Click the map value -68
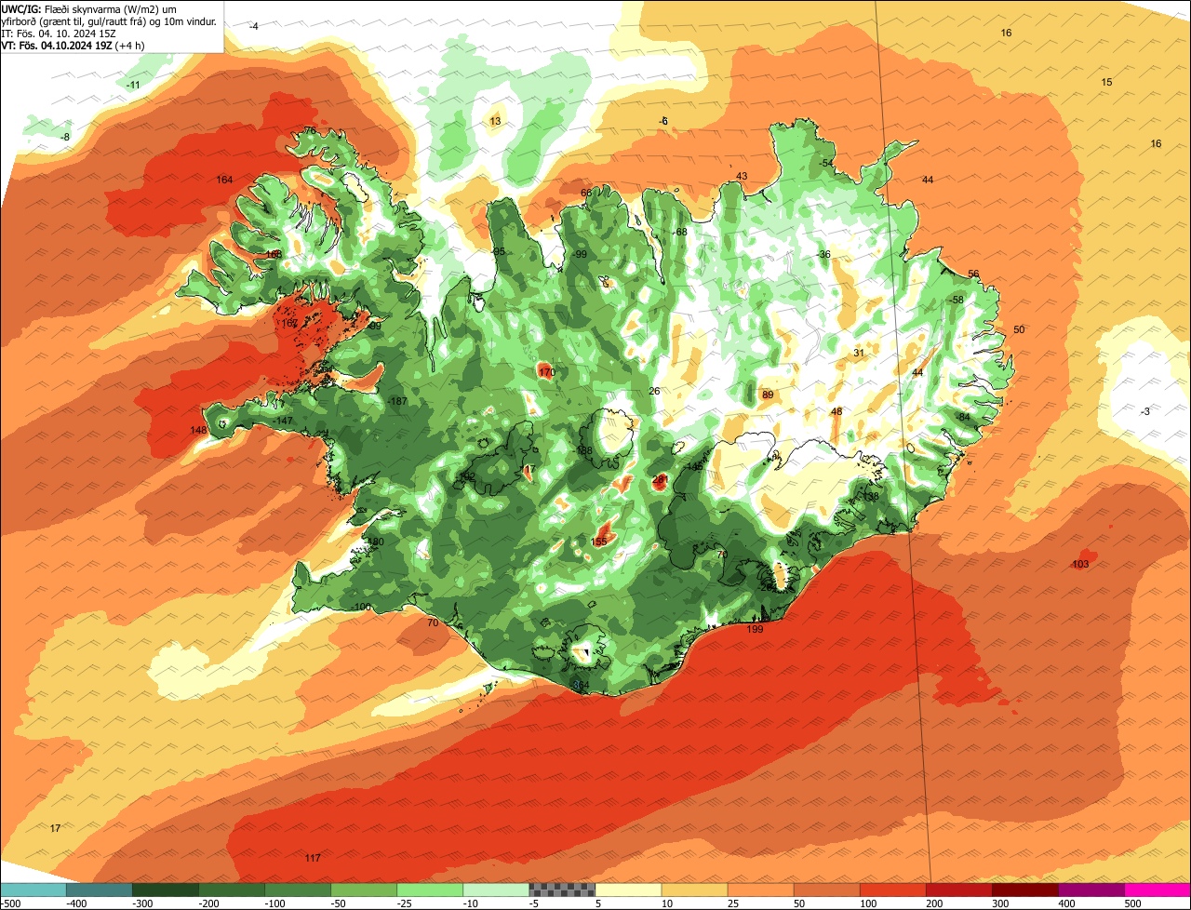Viewport: 1191px width, 910px height. (x=679, y=233)
